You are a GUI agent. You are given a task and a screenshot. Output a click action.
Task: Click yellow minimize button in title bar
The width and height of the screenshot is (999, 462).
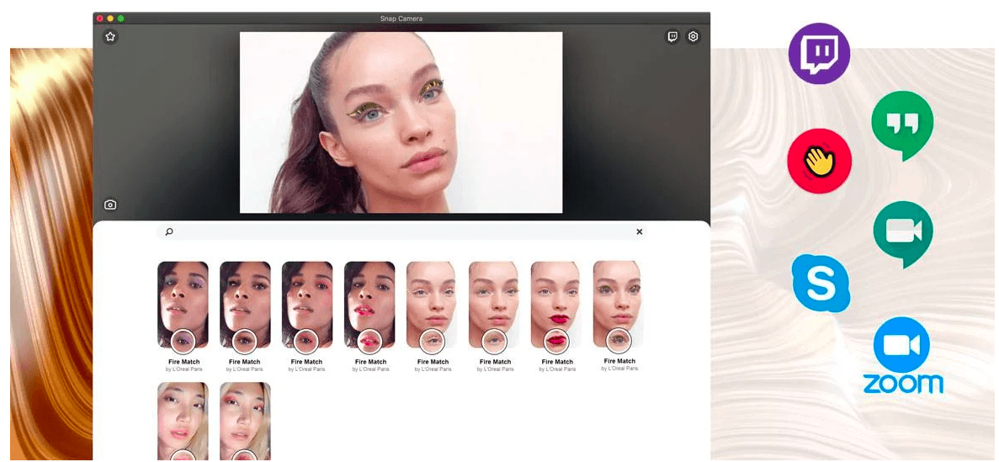[110, 19]
